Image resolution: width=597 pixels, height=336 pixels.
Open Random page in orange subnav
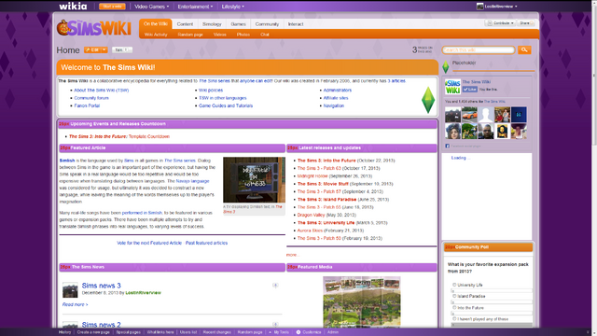[190, 35]
